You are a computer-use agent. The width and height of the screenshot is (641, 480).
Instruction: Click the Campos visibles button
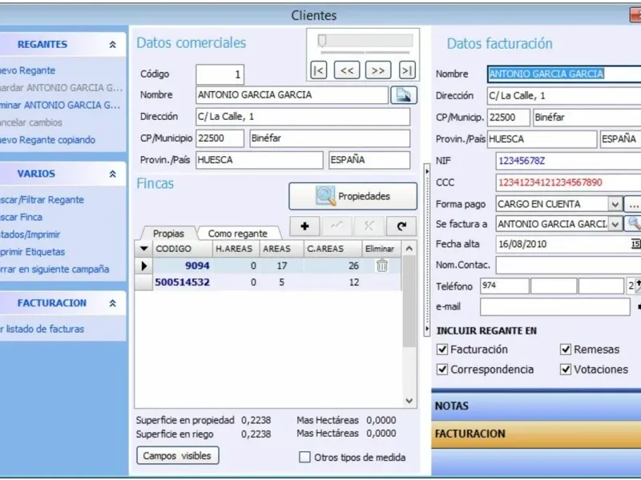click(177, 455)
